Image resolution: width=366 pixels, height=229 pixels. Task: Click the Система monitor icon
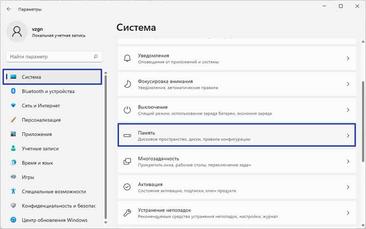pyautogui.click(x=13, y=77)
